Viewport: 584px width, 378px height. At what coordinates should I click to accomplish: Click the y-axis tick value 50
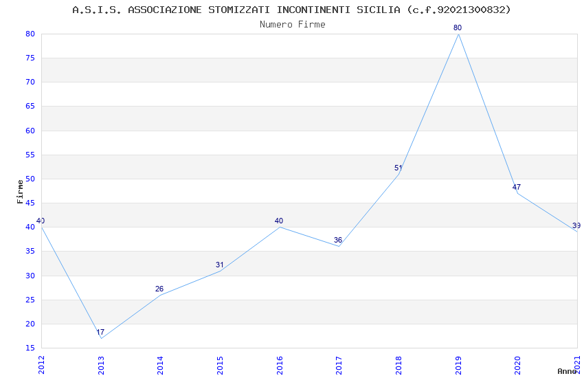[x=30, y=179]
